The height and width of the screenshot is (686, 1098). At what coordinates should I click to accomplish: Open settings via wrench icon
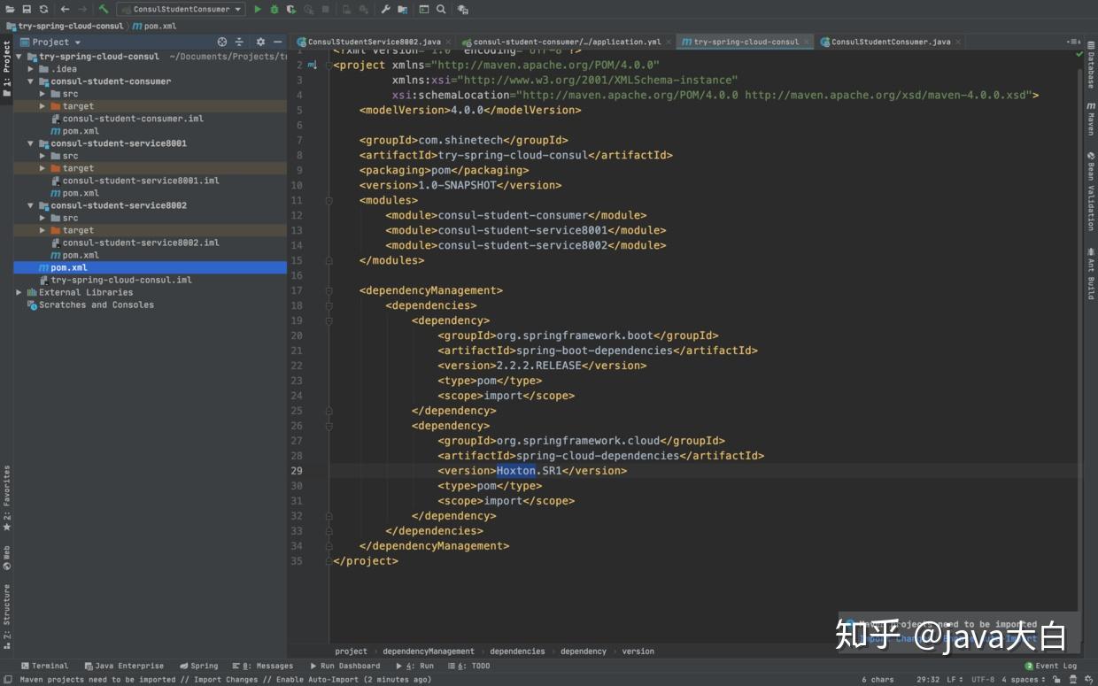click(x=385, y=9)
